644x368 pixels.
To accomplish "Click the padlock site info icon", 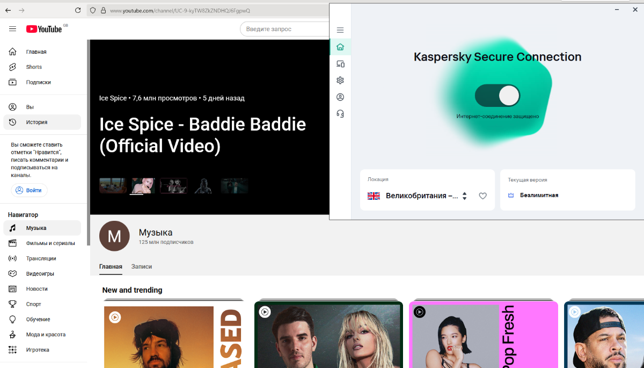I will tap(103, 10).
